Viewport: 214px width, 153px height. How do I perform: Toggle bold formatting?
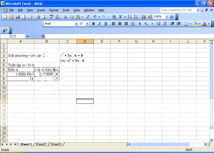tap(93, 24)
